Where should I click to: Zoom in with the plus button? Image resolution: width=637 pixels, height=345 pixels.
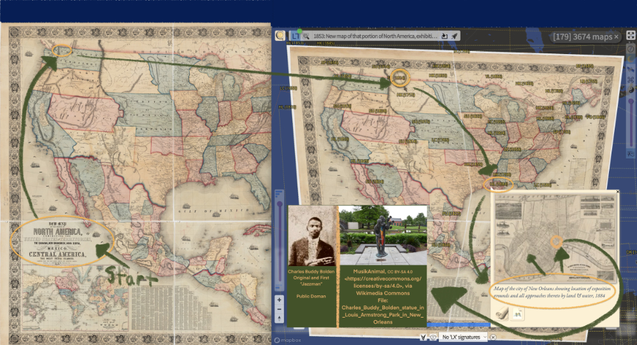279,300
